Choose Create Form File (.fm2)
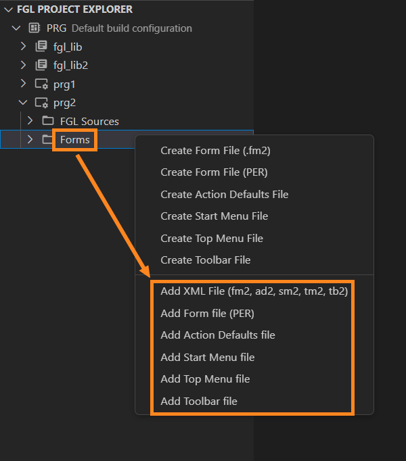 [216, 150]
